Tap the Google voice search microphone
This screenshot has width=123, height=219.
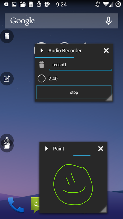pos(108,21)
